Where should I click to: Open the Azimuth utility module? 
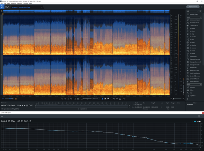pyautogui.click(x=191, y=87)
